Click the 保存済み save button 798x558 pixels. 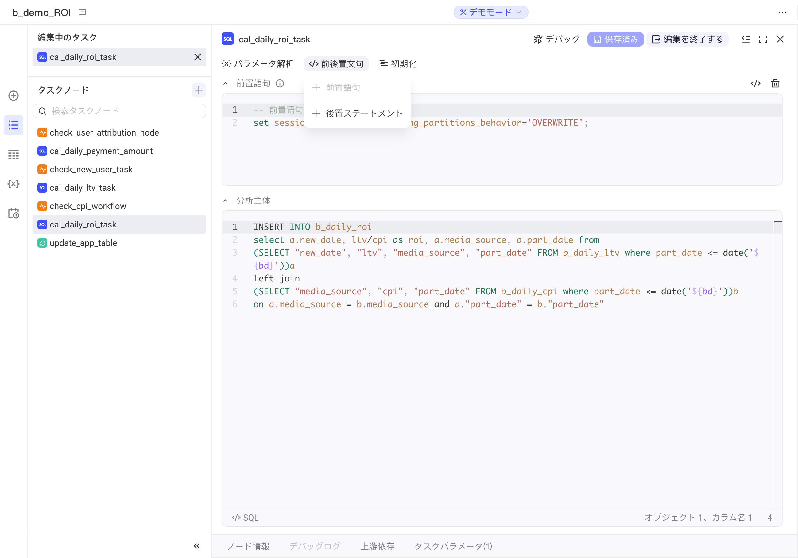615,39
